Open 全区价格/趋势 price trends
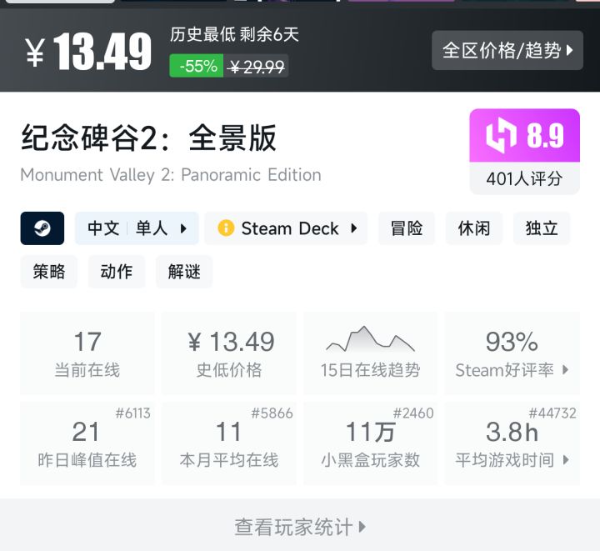600x551 pixels. click(x=507, y=50)
